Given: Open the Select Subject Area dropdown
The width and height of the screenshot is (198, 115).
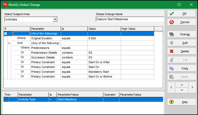Looking at the screenshot, I should click(55, 19).
